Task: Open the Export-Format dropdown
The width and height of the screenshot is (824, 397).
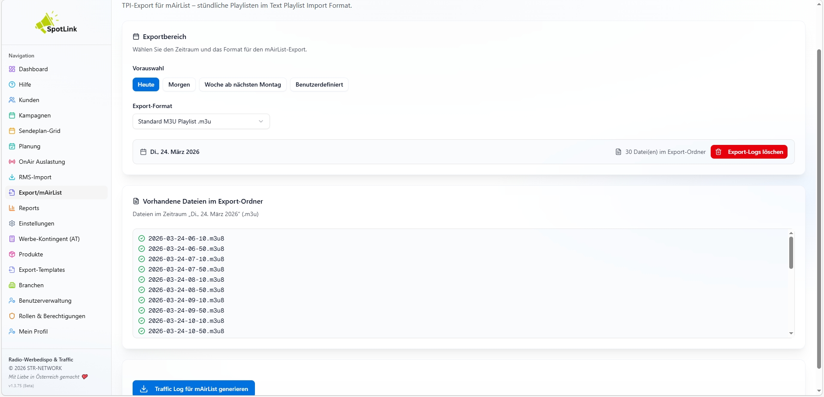Action: coord(201,121)
